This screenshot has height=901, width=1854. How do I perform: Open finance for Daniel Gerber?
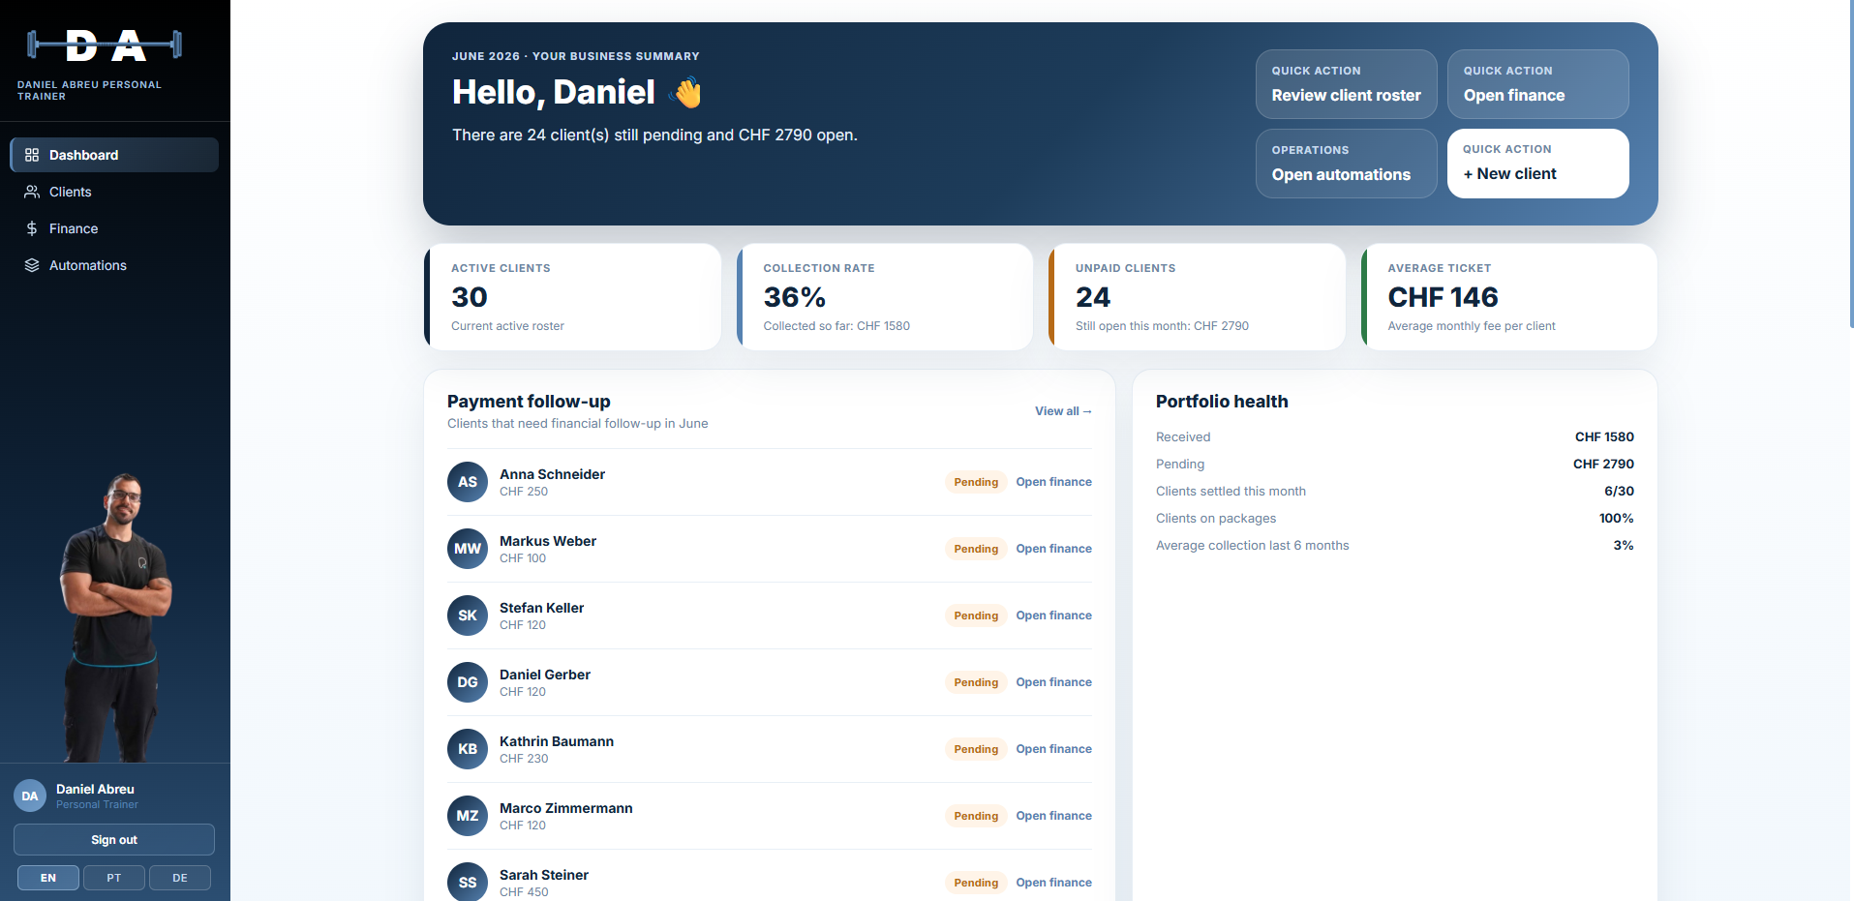pyautogui.click(x=1053, y=682)
